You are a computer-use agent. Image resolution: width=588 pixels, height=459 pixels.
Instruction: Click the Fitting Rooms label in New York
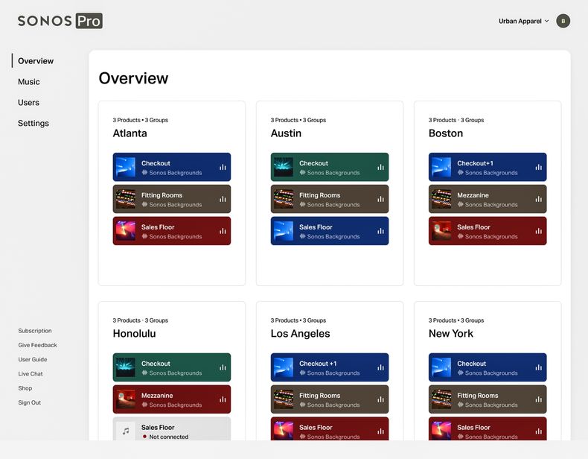[477, 396]
